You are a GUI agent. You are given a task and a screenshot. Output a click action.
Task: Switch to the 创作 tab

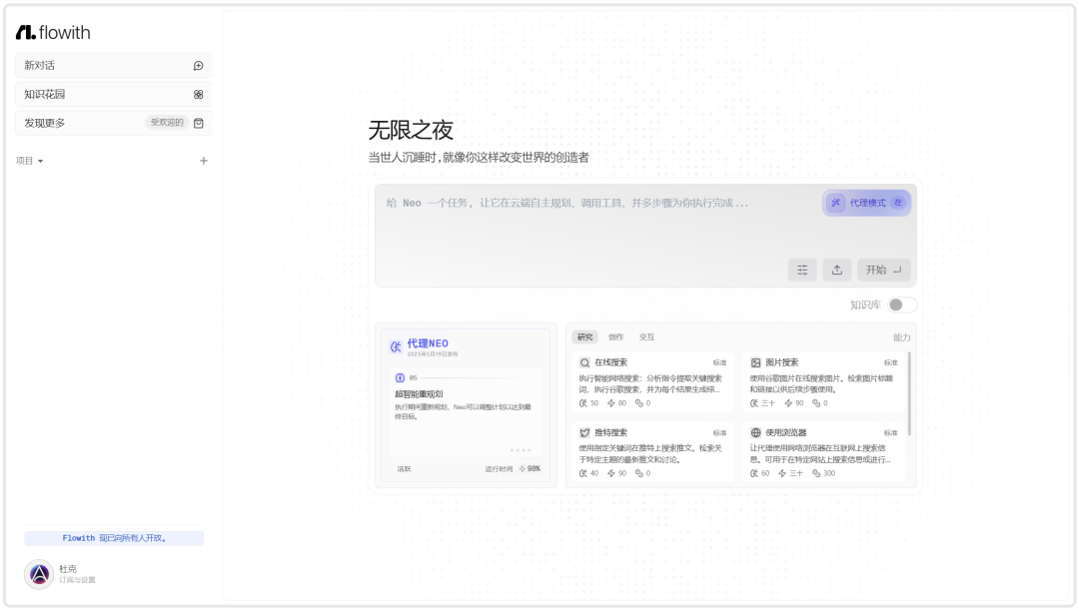(615, 337)
